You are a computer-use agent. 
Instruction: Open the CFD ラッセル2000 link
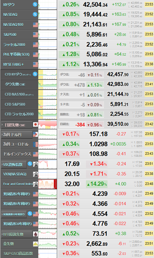19,114
